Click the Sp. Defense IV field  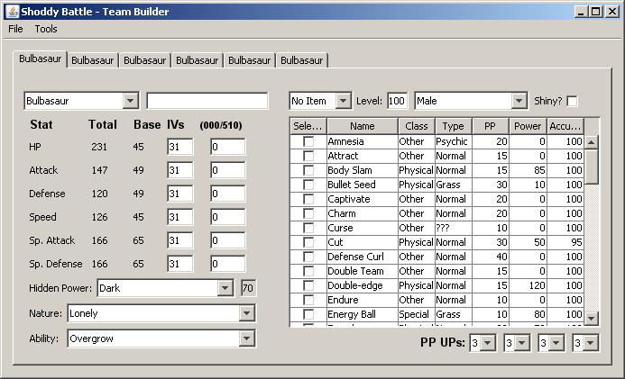click(x=179, y=264)
